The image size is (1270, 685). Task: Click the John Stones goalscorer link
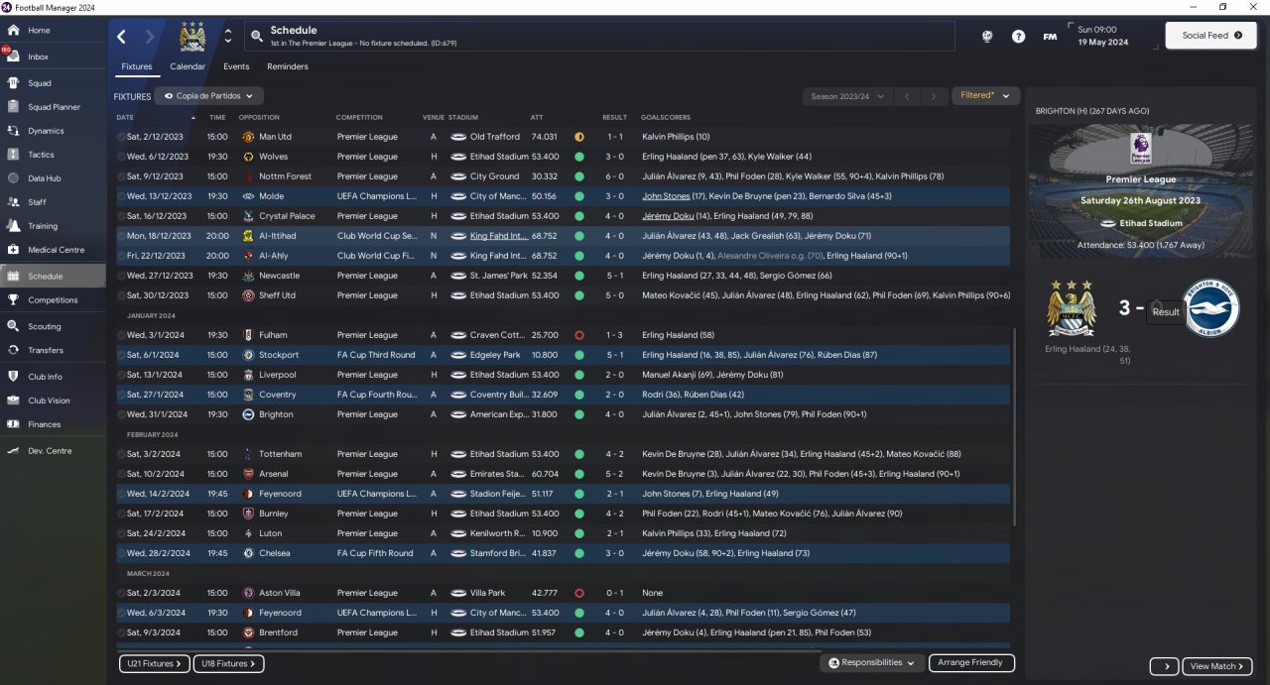(666, 196)
